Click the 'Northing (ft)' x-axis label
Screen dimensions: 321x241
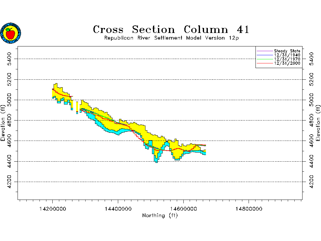(x=160, y=216)
